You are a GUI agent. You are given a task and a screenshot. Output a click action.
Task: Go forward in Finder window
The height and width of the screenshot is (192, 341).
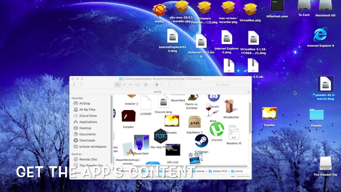[80, 85]
